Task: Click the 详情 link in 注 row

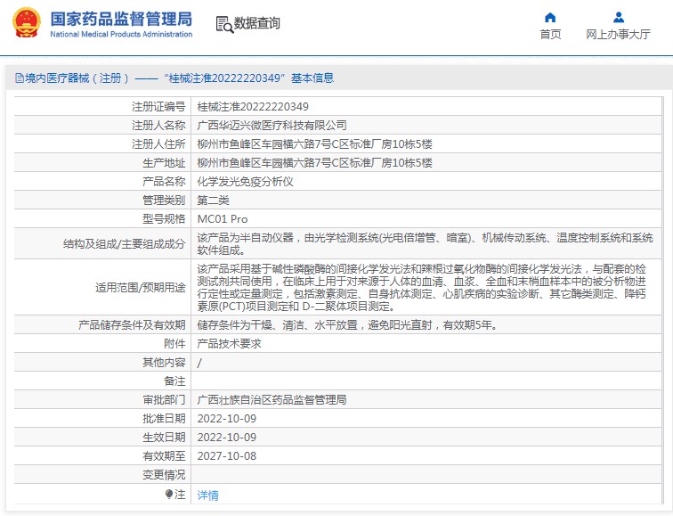Action: [207, 496]
